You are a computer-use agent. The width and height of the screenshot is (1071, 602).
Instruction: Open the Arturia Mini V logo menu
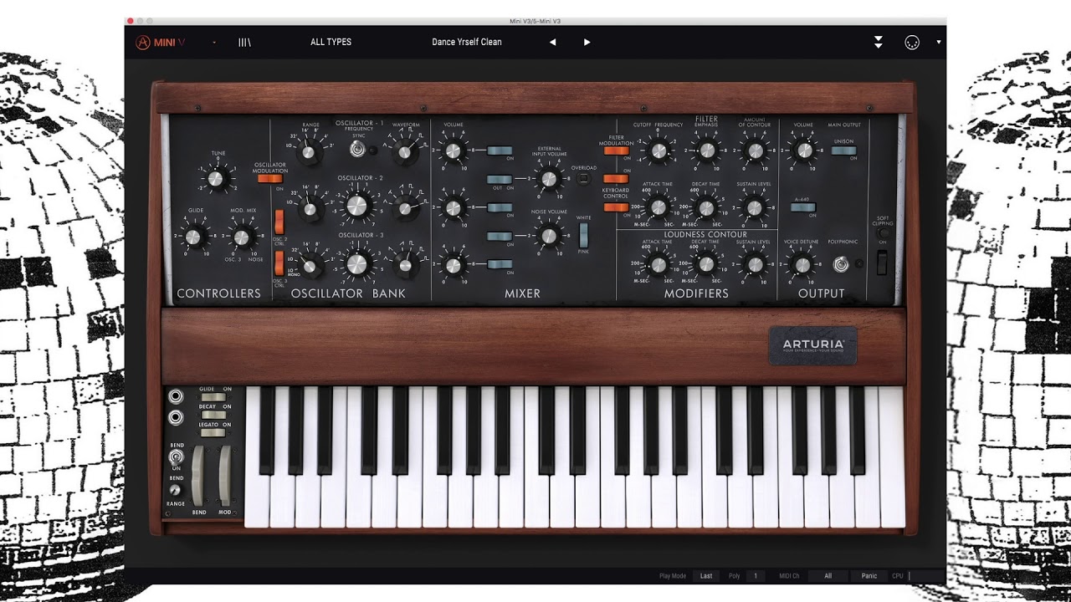(161, 42)
